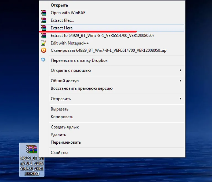Click the Dropbox icon in context menu
Screen dimensions: 212x182
(x=43, y=60)
